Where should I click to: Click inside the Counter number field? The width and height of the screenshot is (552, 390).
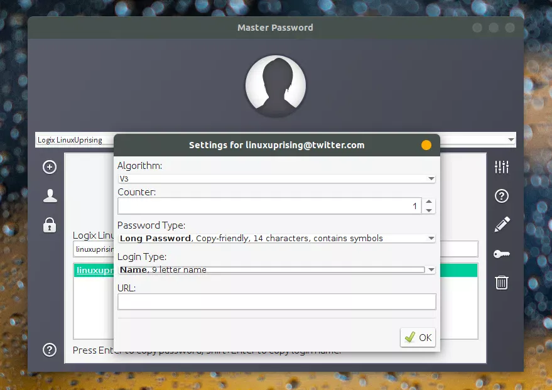(269, 206)
